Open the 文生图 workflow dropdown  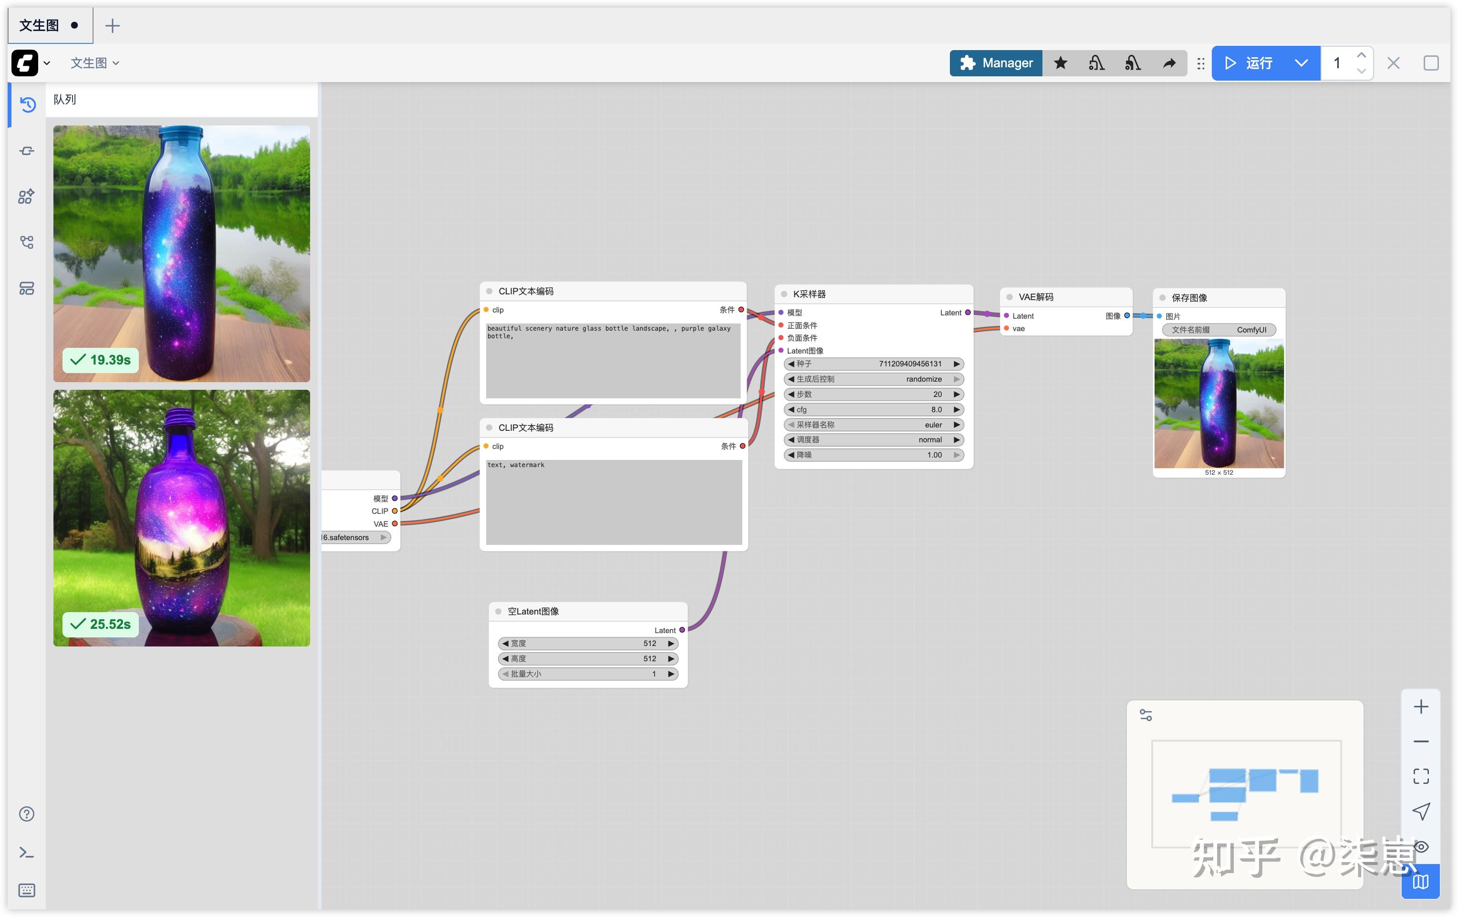pyautogui.click(x=94, y=63)
